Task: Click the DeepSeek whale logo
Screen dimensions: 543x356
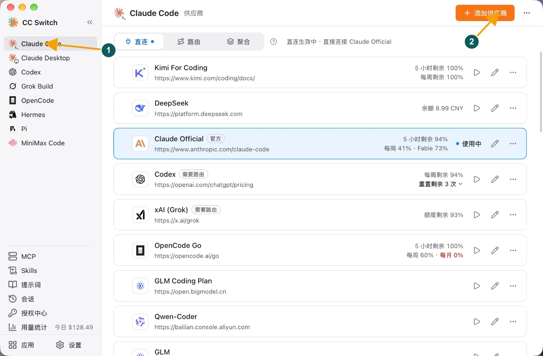Action: [x=140, y=108]
